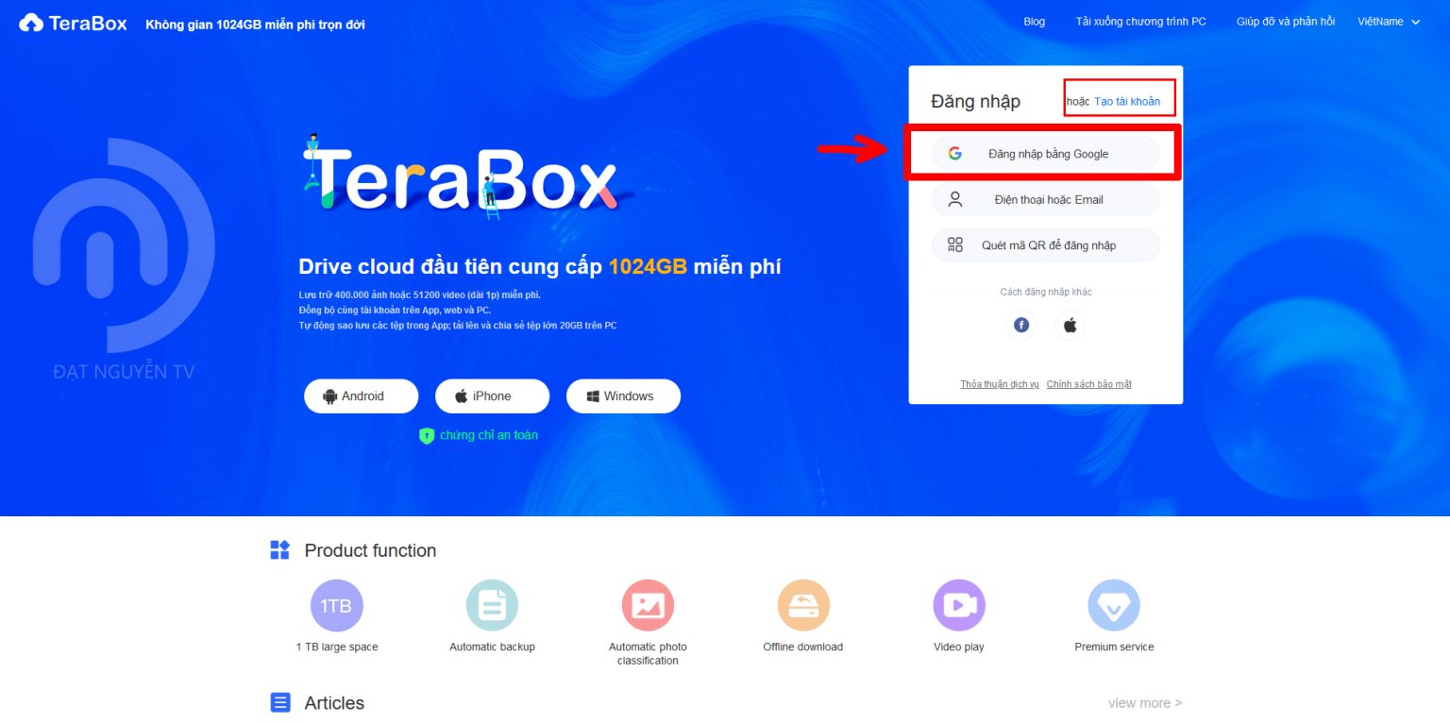Image resolution: width=1450 pixels, height=723 pixels.
Task: Click the Premium service feature icon
Action: [1114, 604]
